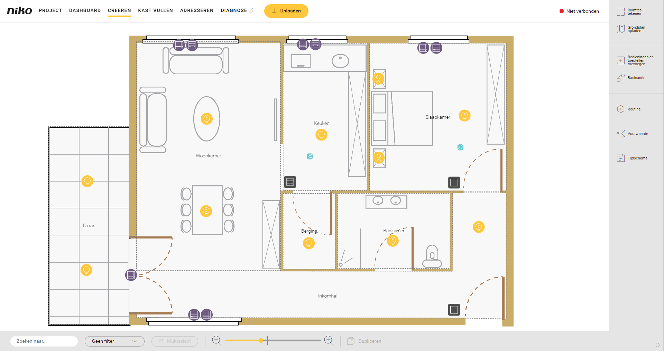Select Slaapkamer dark square wall control
Screen dimensions: 664x351
(454, 182)
